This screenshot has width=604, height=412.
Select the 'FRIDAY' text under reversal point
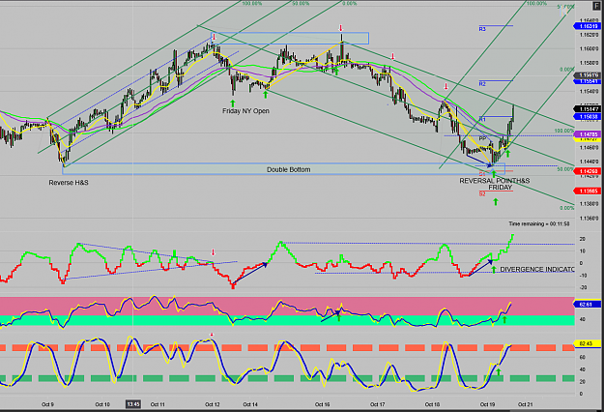(501, 188)
